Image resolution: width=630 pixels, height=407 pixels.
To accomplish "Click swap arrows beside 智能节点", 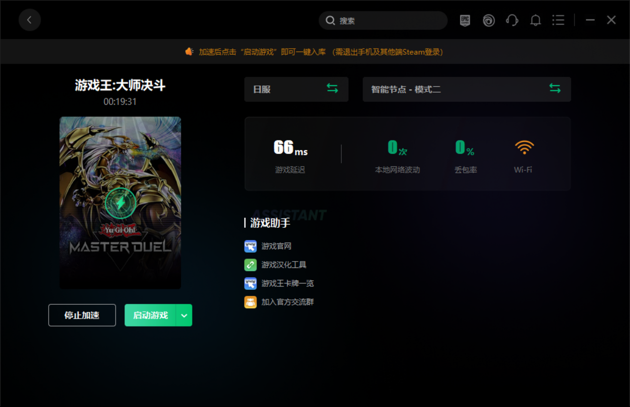I will [555, 88].
